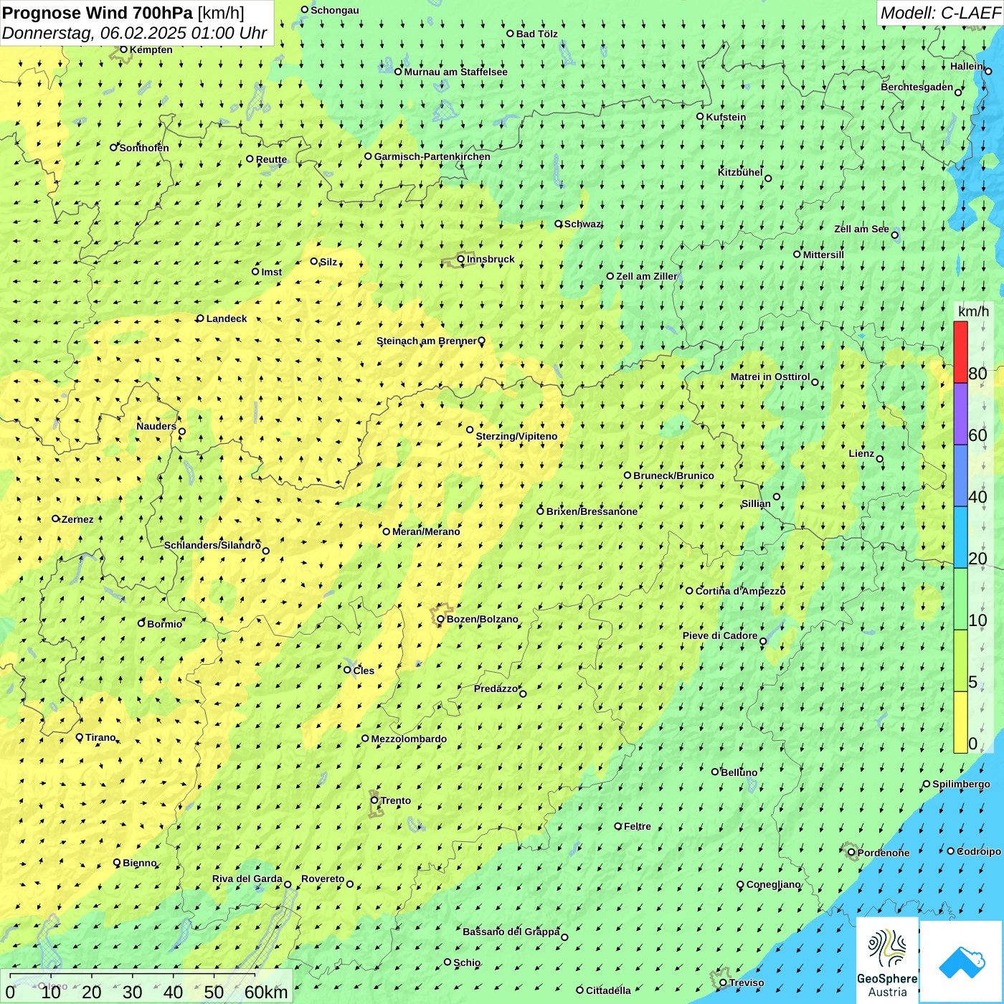Click the Garmisch-Partenkirchen marker
Viewport: 1004px width, 1004px height.
368,156
